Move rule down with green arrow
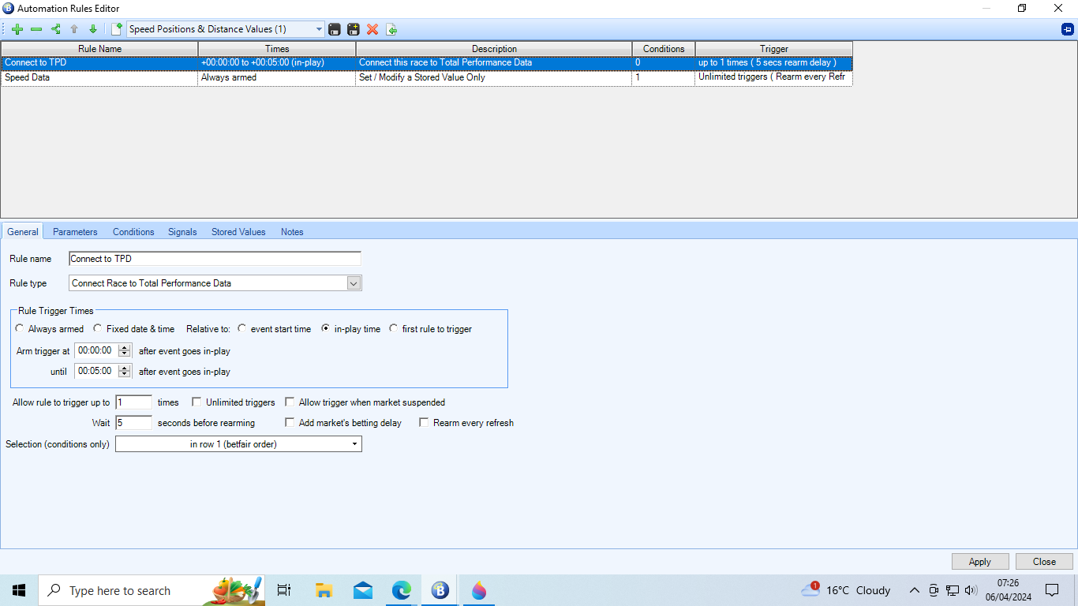Image resolution: width=1078 pixels, height=606 pixels. coord(93,29)
